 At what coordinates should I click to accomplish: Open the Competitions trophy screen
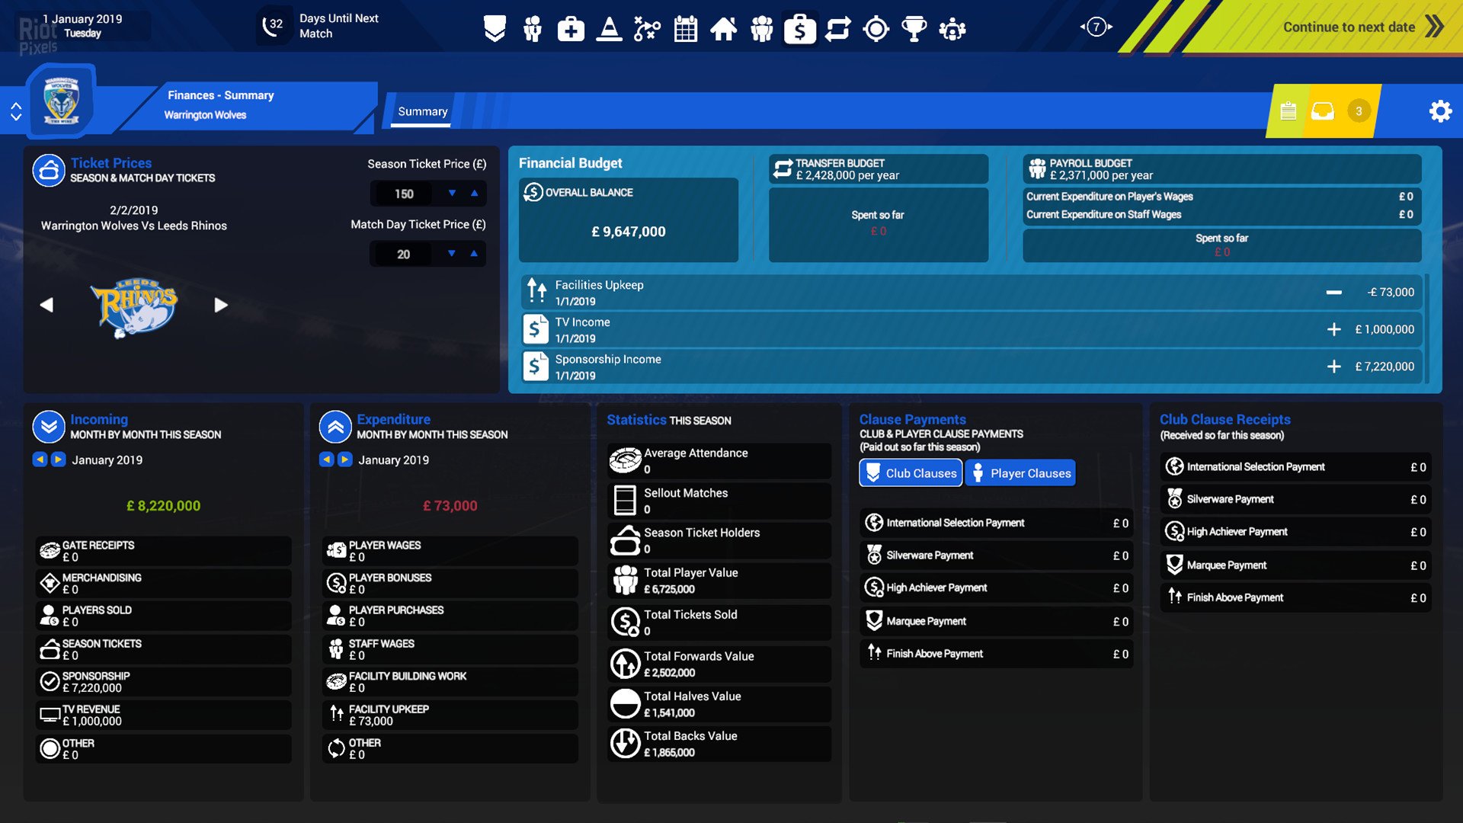[x=913, y=28]
